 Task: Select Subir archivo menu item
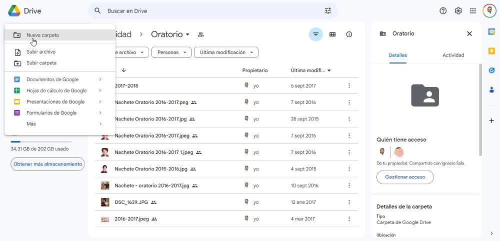click(x=60, y=51)
